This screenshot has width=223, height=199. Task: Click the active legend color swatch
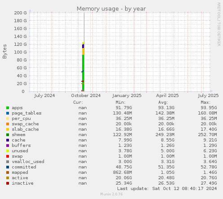tap(8, 178)
